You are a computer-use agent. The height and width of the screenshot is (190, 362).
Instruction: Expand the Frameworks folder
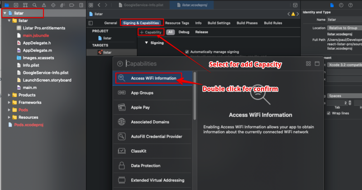(9, 102)
